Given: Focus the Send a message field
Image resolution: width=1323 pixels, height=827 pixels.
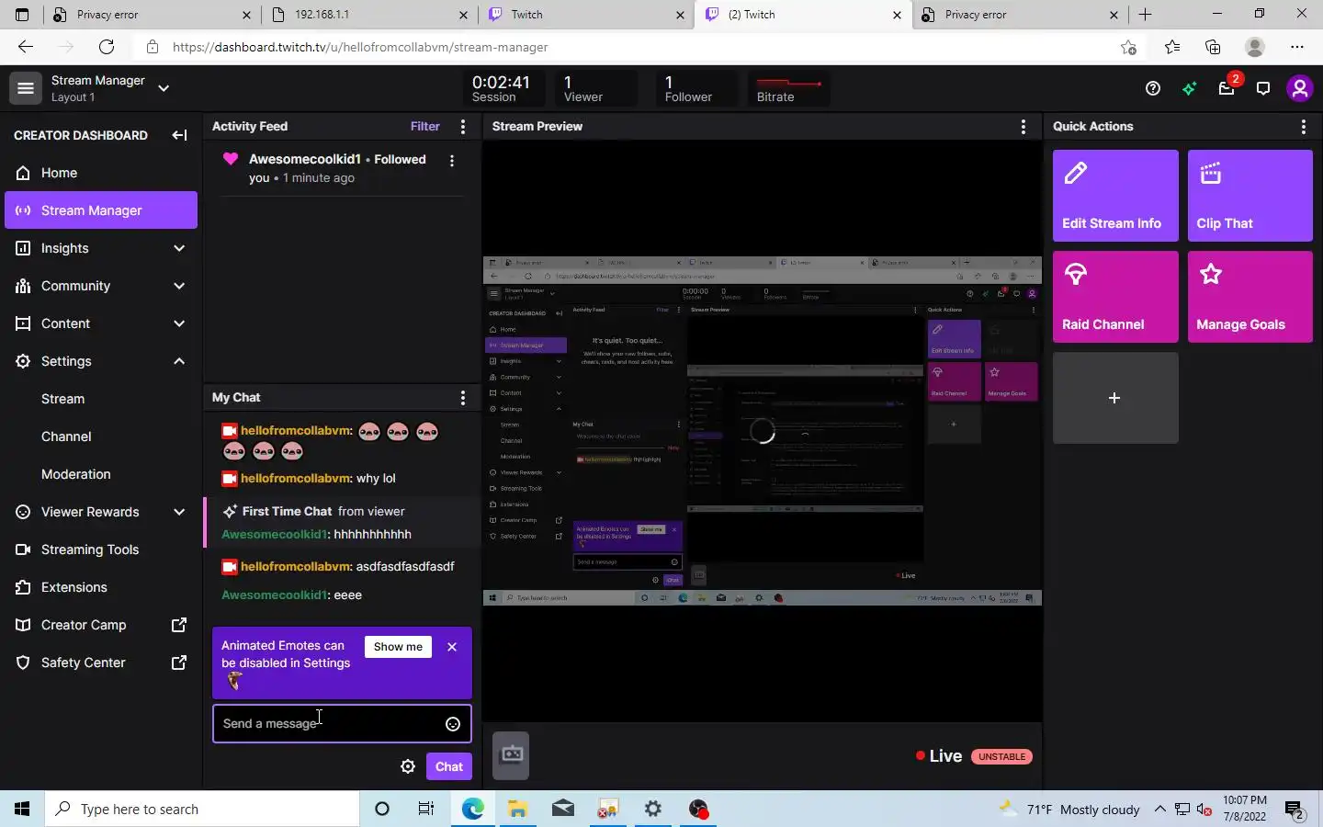Looking at the screenshot, I should pos(342,724).
